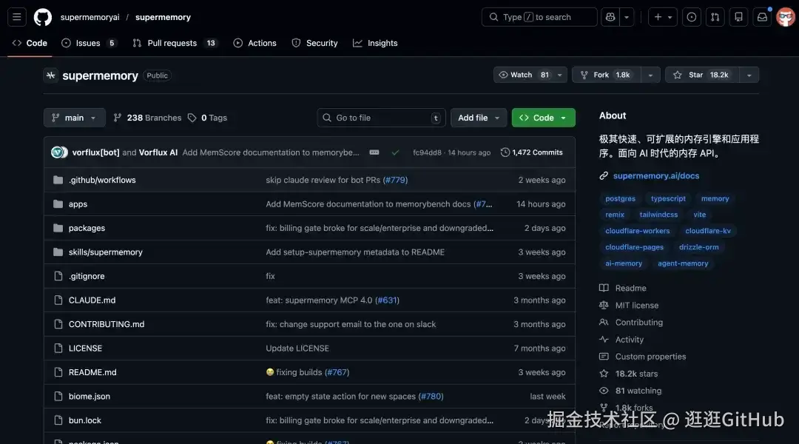799x444 pixels.
Task: Open the skills/supermemory folder
Action: (106, 252)
